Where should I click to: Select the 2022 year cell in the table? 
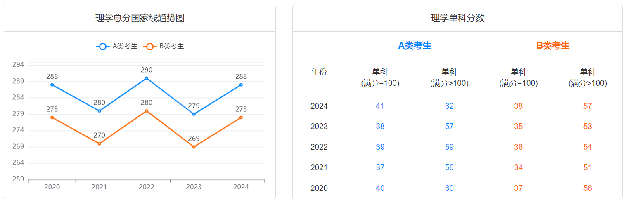click(x=319, y=147)
